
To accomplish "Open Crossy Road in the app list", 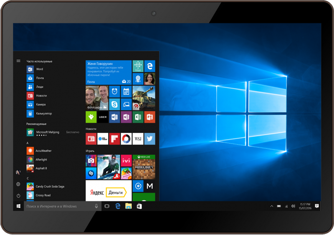I will point(39,195).
